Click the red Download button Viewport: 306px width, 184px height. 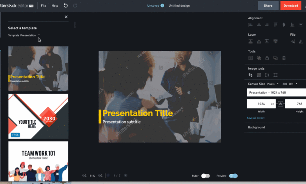[291, 5]
